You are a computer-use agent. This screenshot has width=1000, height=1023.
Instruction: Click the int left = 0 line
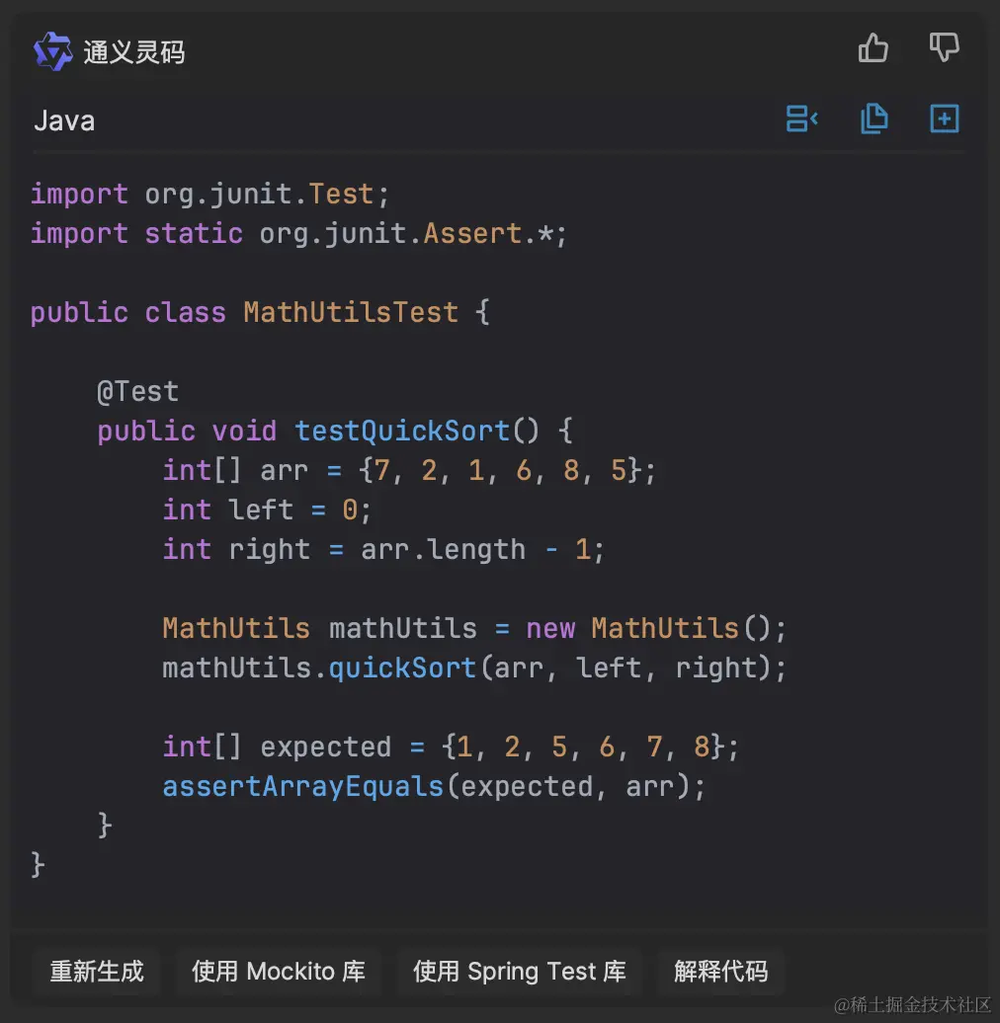coord(267,511)
